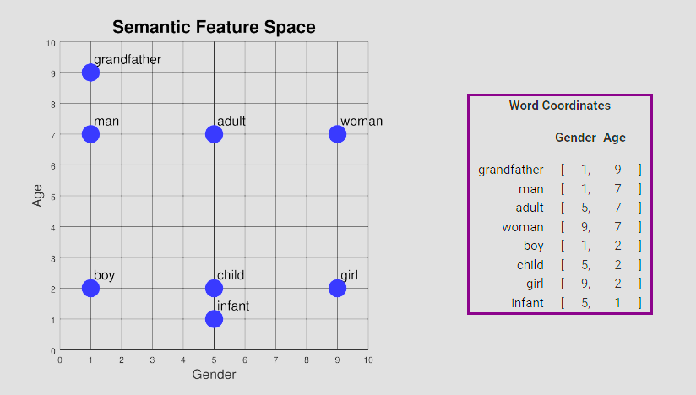The image size is (696, 395).
Task: Select the blue dot labeled man
Action: (x=90, y=134)
